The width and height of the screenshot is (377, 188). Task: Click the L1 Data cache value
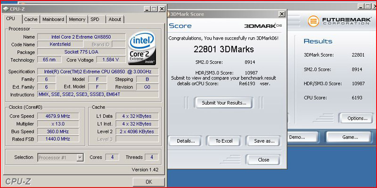pos(137,116)
